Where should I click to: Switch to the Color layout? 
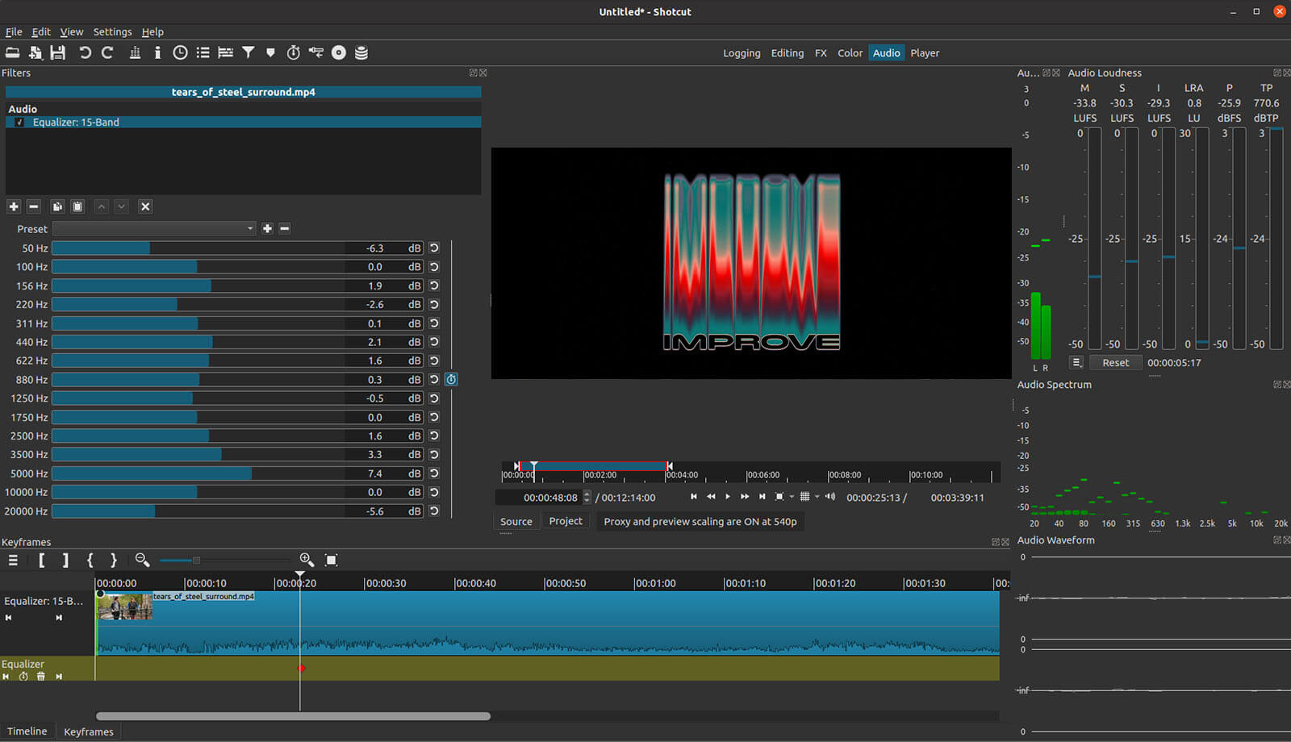(x=850, y=53)
